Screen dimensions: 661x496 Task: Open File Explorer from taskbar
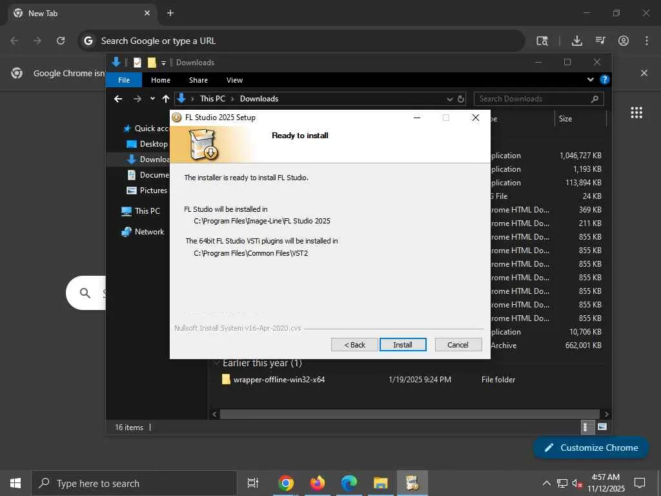pos(380,483)
